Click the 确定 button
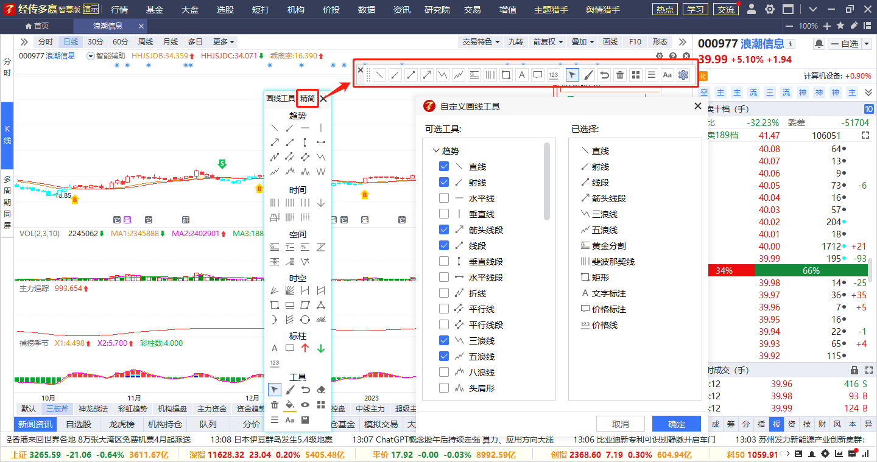This screenshot has height=462, width=877. pos(677,424)
